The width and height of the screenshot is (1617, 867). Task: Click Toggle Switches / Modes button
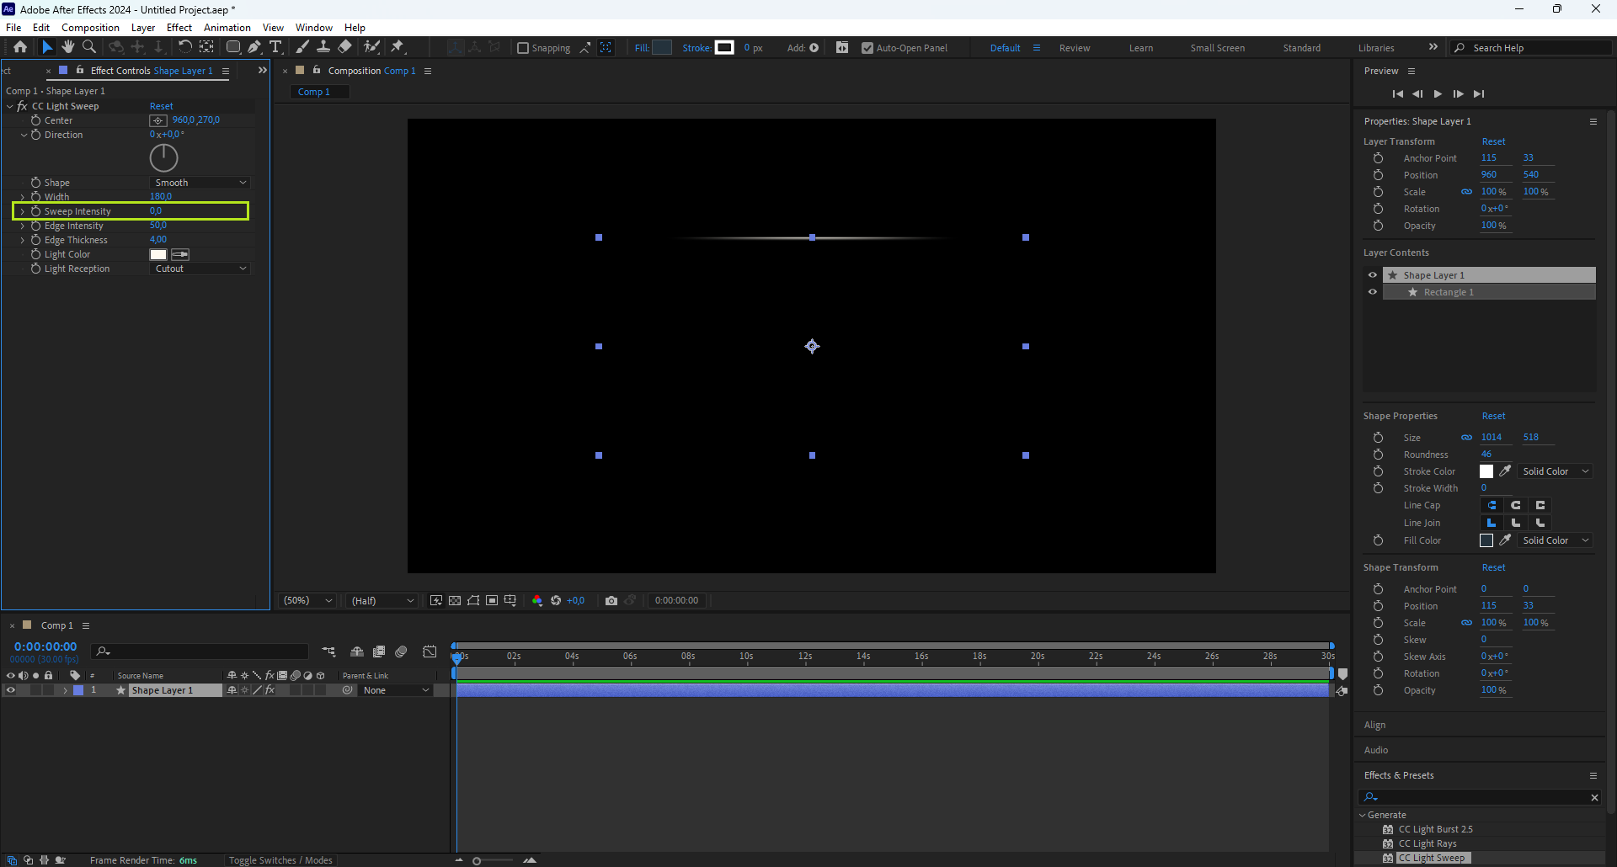coord(280,860)
